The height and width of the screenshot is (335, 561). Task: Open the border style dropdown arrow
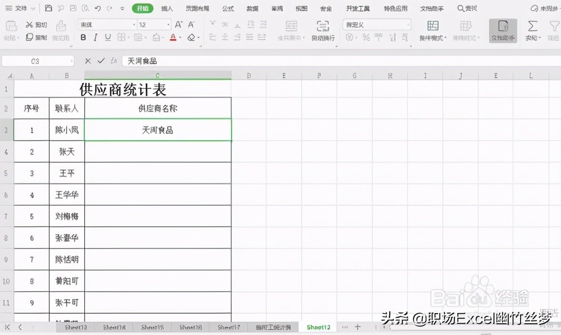tap(128, 37)
